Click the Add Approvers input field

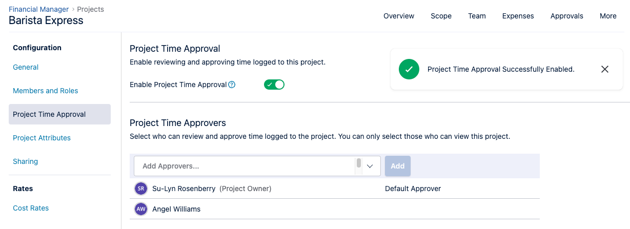[243, 166]
